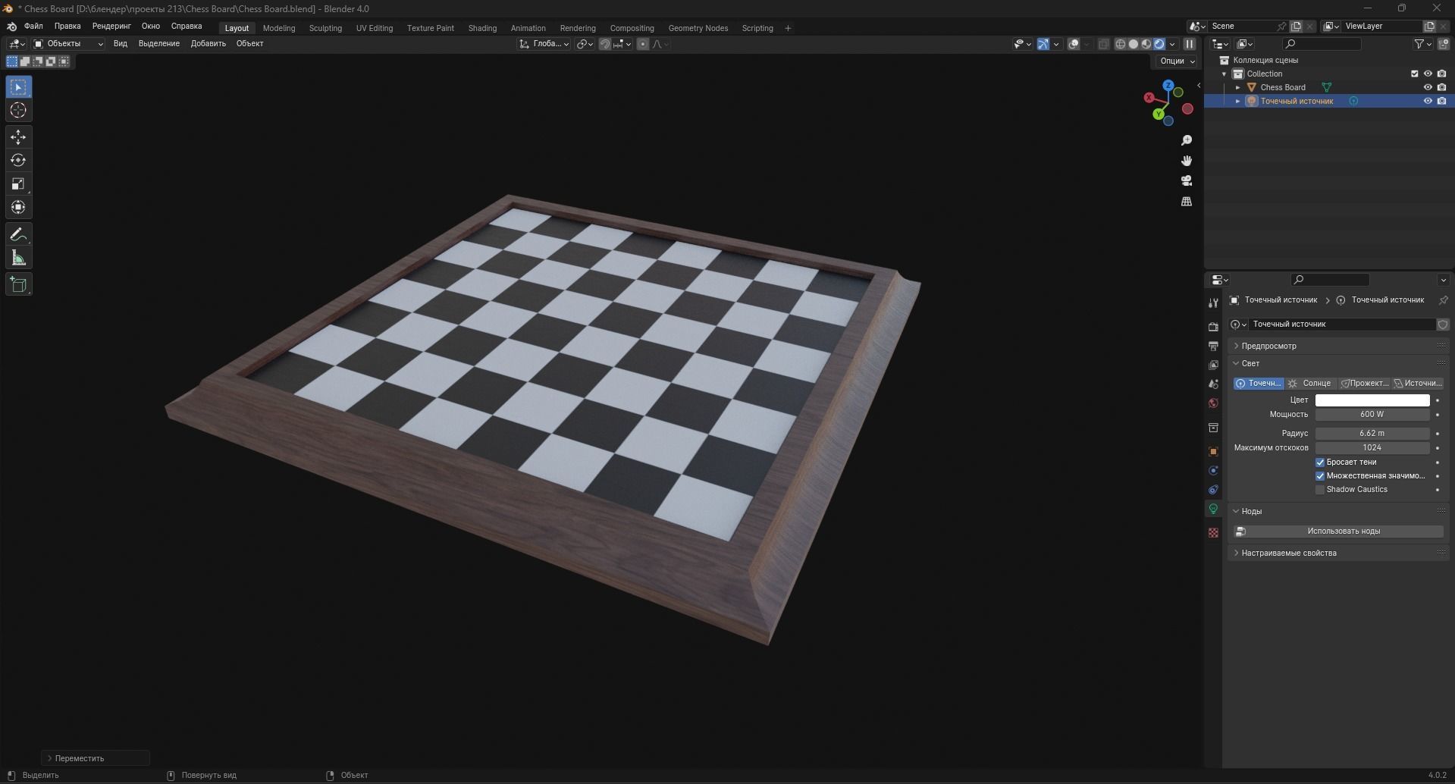Open the Texture properties tab
Screen dimensions: 1455x784
(1213, 533)
